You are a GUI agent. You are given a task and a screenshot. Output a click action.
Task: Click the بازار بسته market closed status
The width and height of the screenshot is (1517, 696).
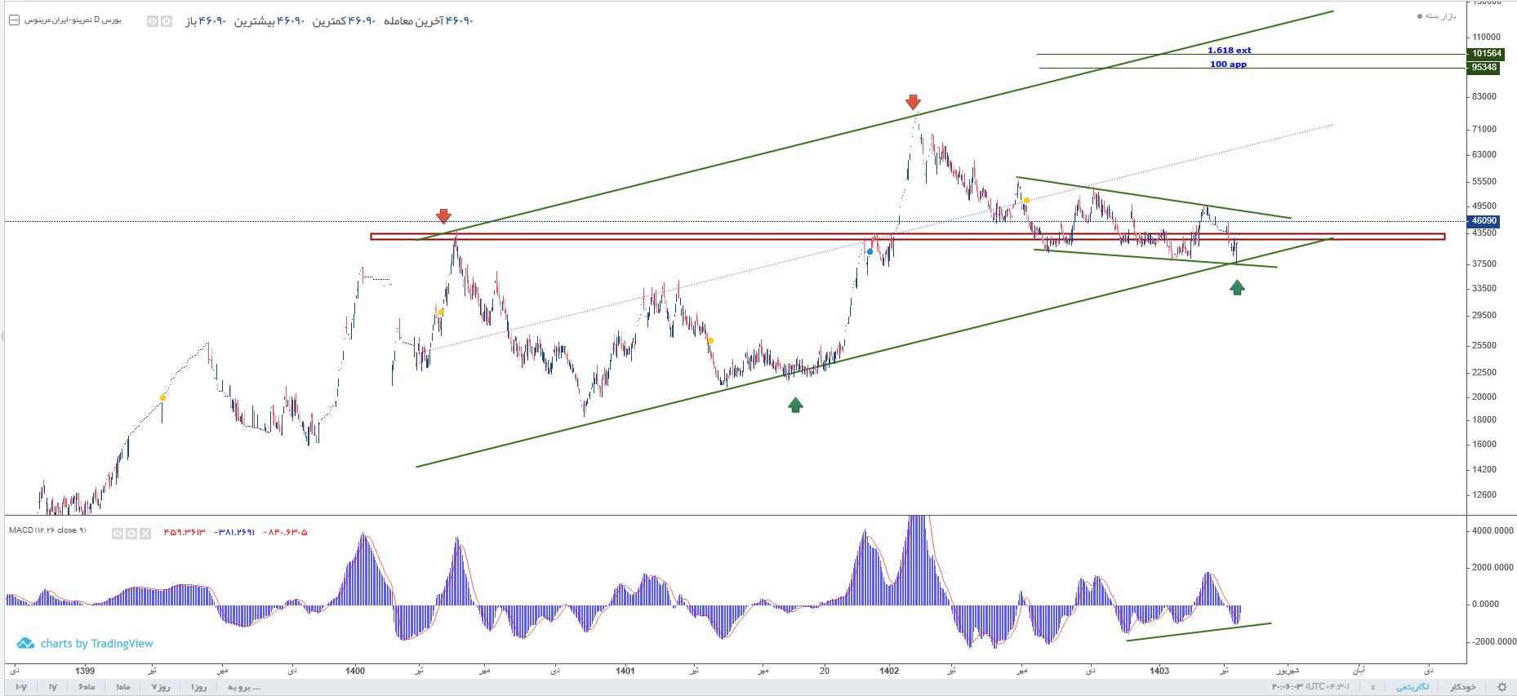(x=1436, y=16)
